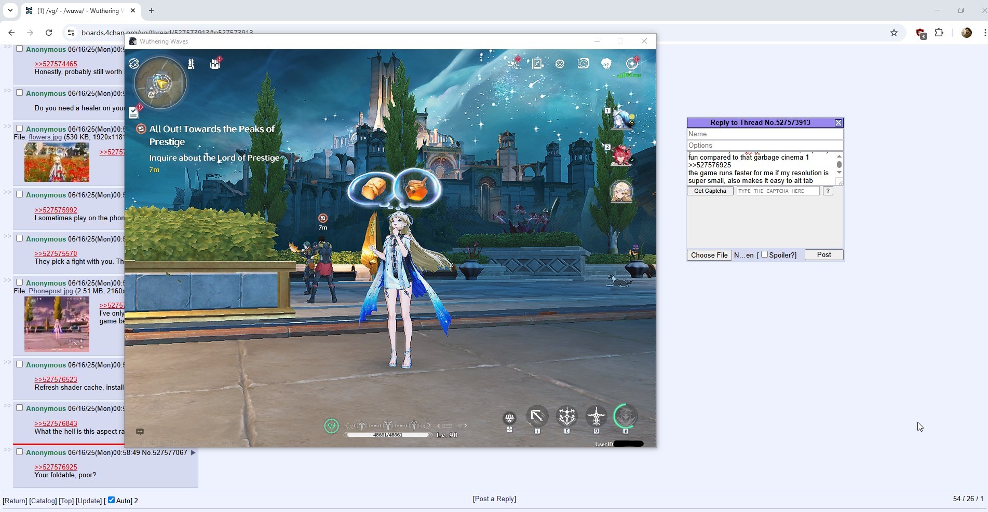The image size is (988, 512).
Task: Open the tab search dropdown in Chrome
Action: point(10,10)
